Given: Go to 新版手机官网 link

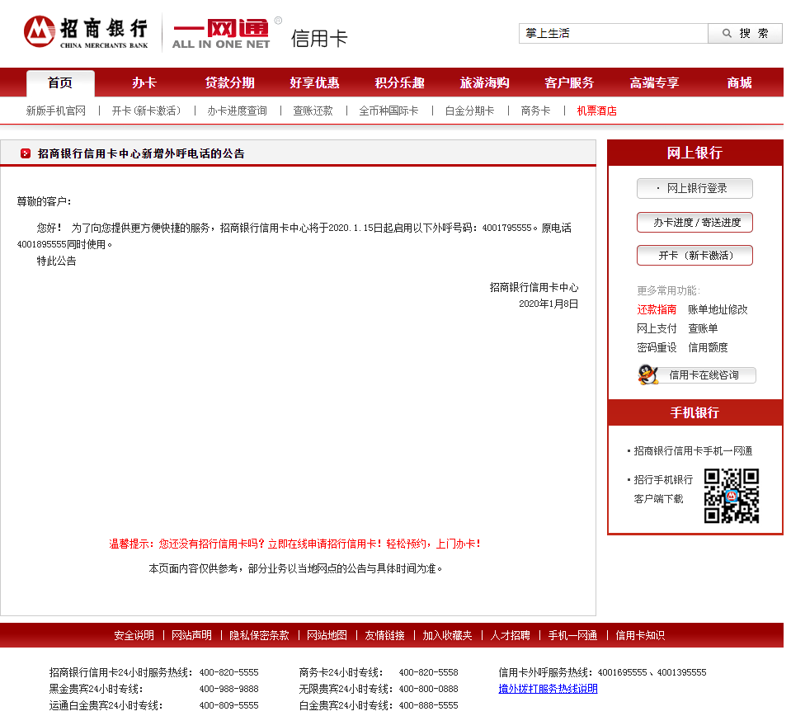Looking at the screenshot, I should tap(56, 111).
